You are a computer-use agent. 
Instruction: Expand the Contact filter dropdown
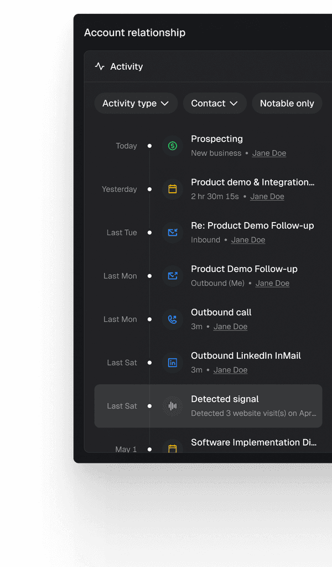pos(215,104)
